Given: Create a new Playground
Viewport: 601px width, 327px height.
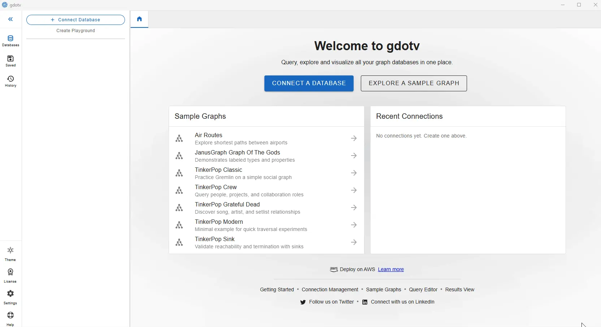Looking at the screenshot, I should point(75,31).
